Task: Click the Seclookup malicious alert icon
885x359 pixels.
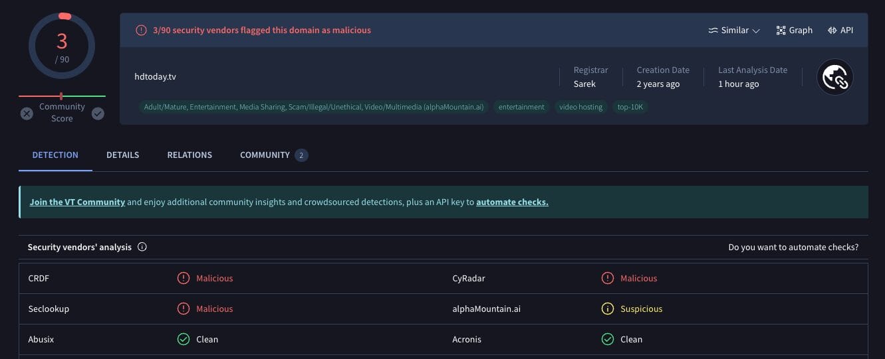Action: pos(184,309)
